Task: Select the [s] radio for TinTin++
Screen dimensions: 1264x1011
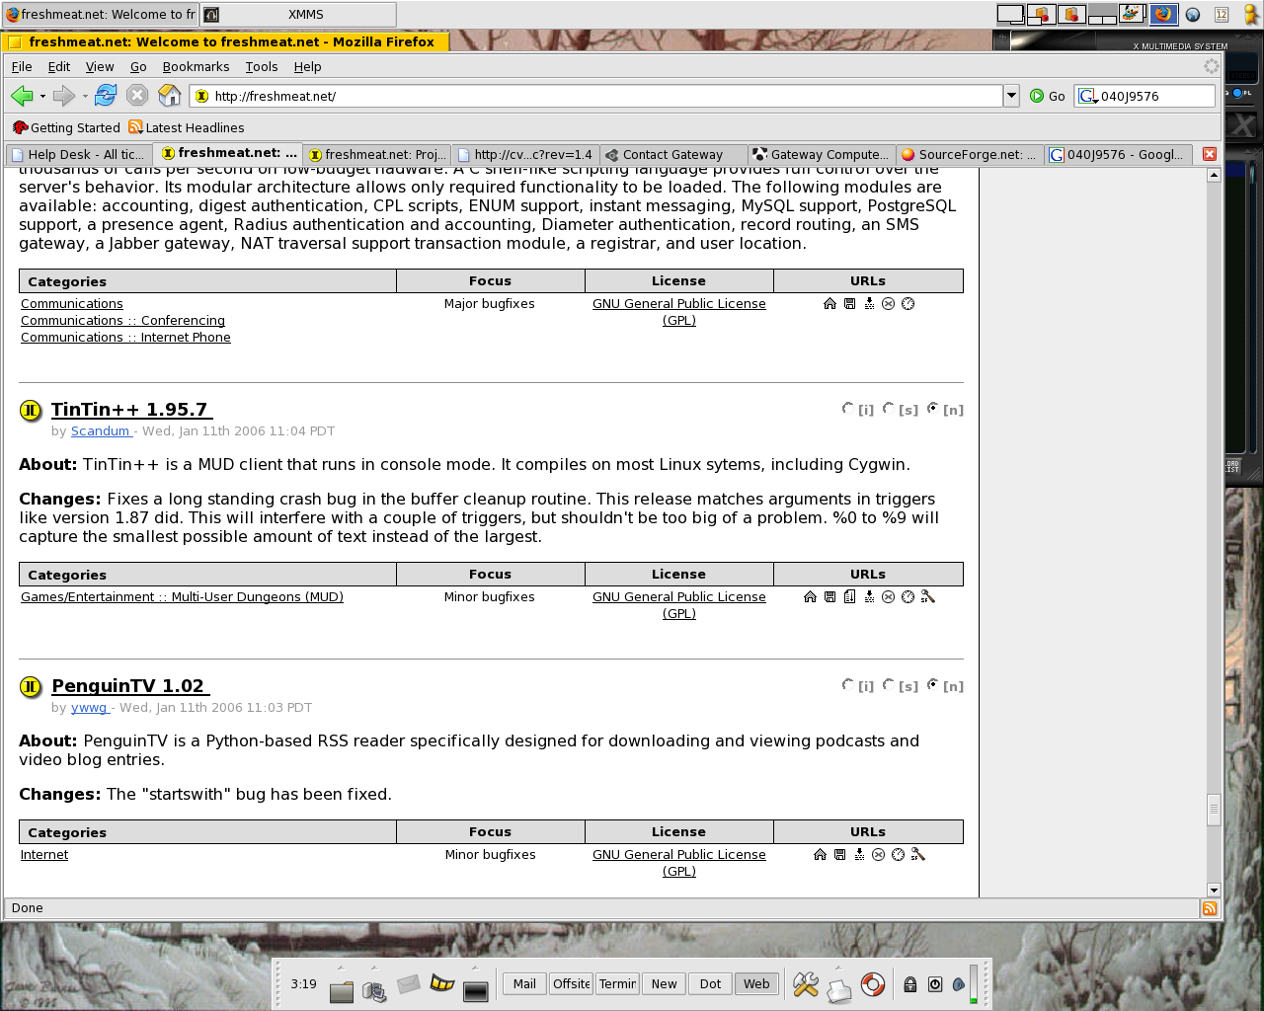Action: (888, 409)
